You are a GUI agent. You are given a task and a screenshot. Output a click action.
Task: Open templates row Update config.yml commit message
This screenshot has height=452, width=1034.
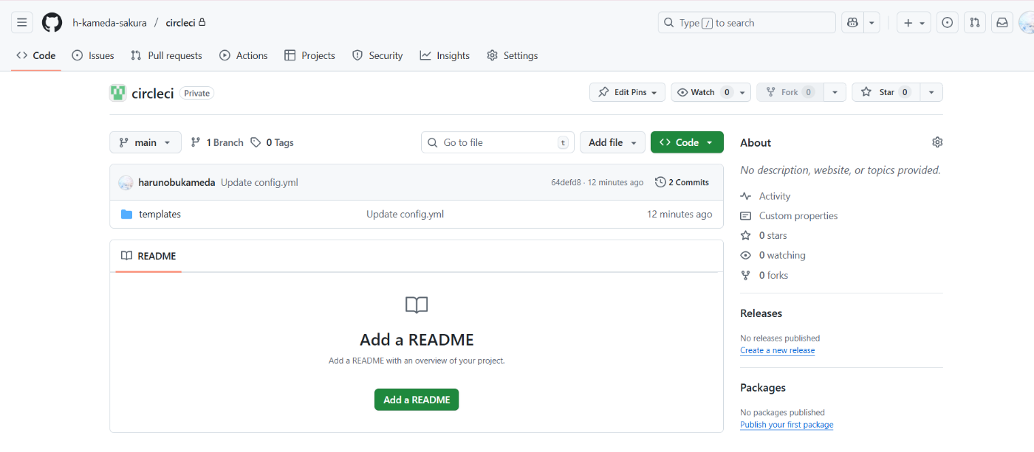pyautogui.click(x=405, y=214)
